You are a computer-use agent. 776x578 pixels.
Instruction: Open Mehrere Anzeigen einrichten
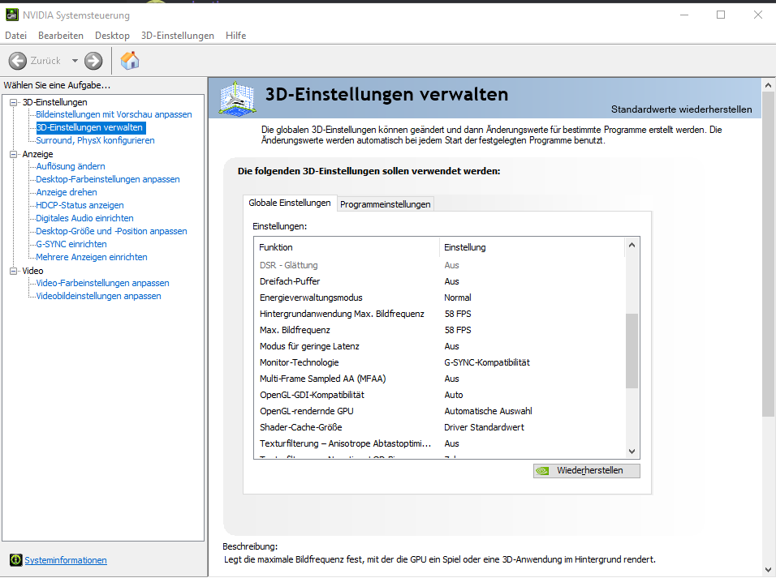coord(92,257)
